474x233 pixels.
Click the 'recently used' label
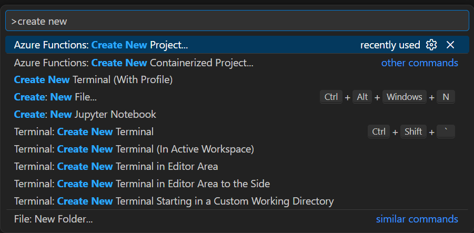pos(390,45)
